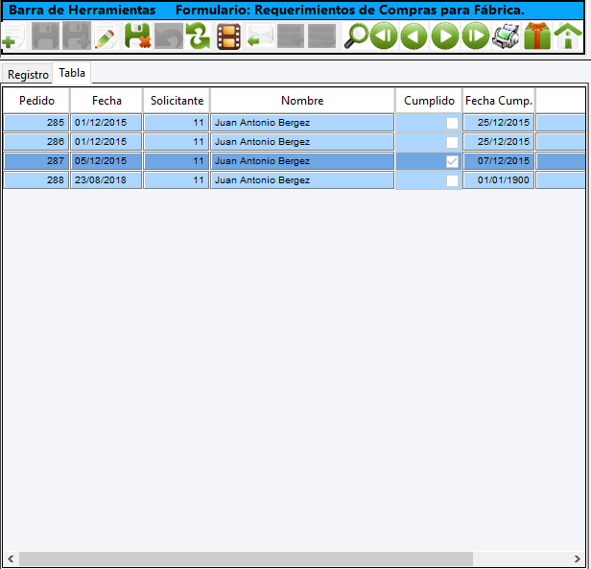Click horizontal scrollbar right arrow
Screen dimensions: 591x569
578,558
